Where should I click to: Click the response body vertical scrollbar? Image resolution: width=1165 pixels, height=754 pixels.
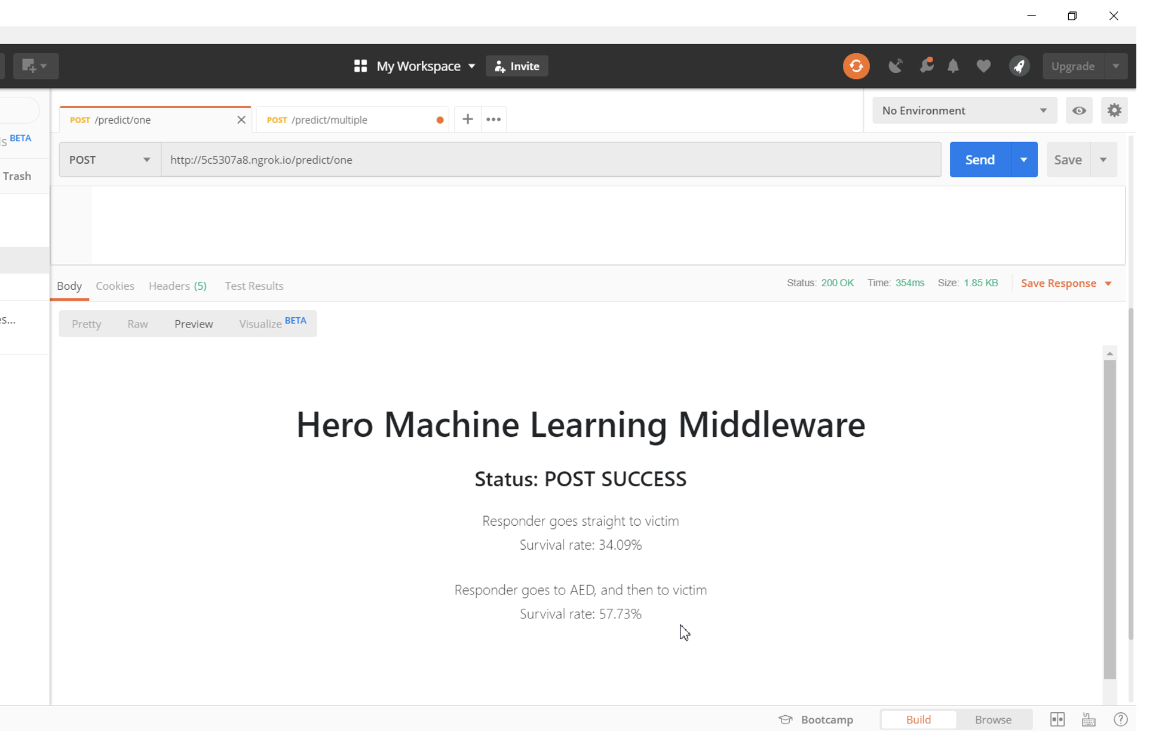(x=1109, y=519)
